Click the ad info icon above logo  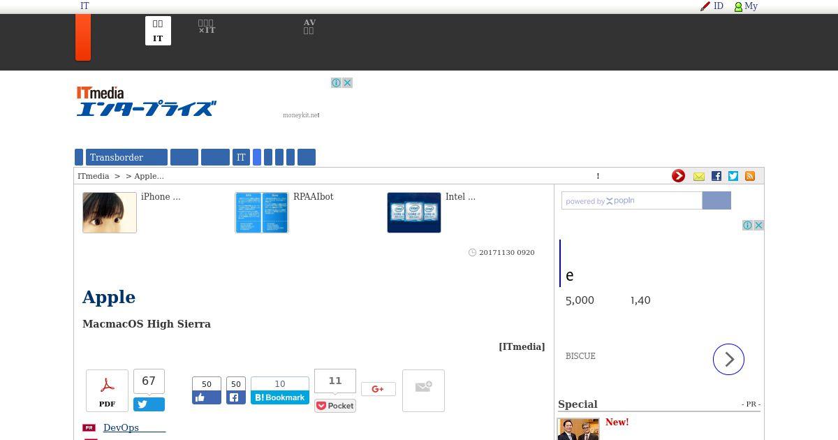coord(336,82)
